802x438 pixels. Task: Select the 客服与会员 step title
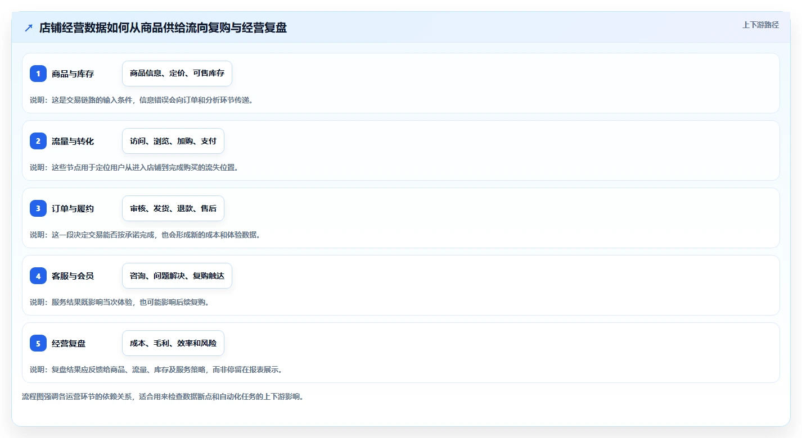[x=73, y=276]
